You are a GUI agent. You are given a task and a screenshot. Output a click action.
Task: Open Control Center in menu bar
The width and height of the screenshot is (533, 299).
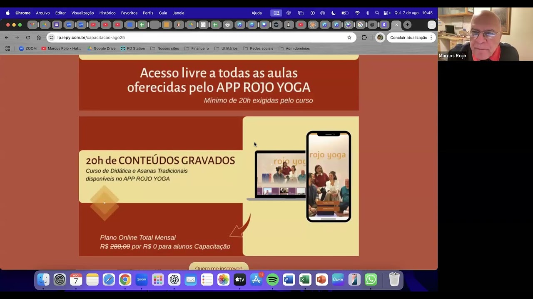pos(386,13)
